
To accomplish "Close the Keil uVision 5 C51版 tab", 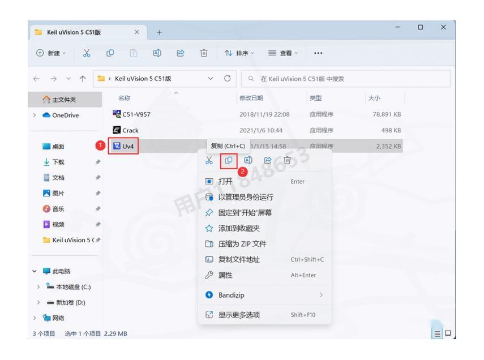I will [137, 32].
